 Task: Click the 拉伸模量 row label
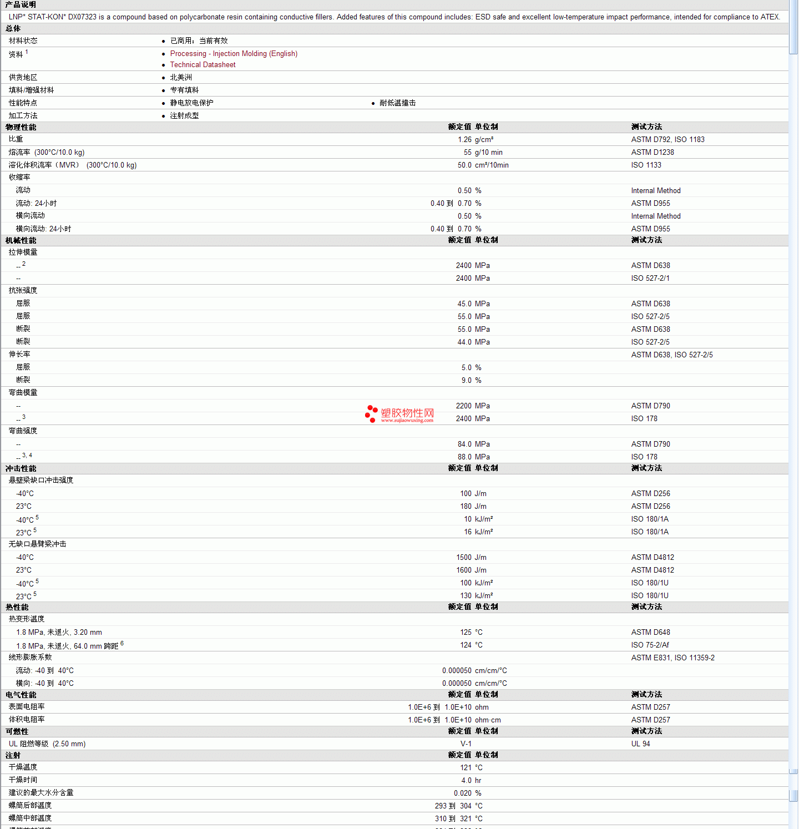tap(23, 252)
